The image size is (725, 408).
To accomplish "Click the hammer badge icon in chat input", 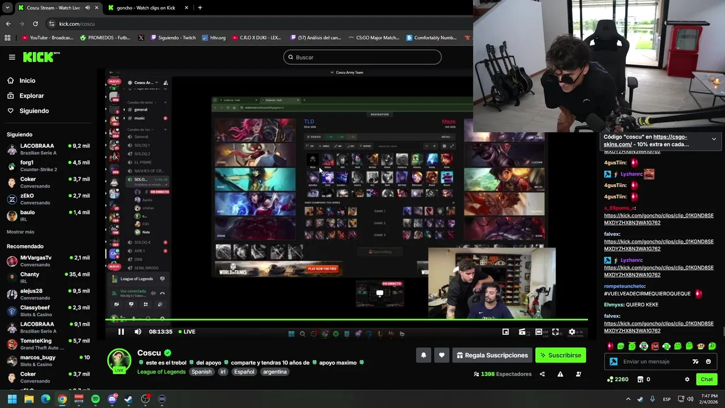I will tap(613, 362).
